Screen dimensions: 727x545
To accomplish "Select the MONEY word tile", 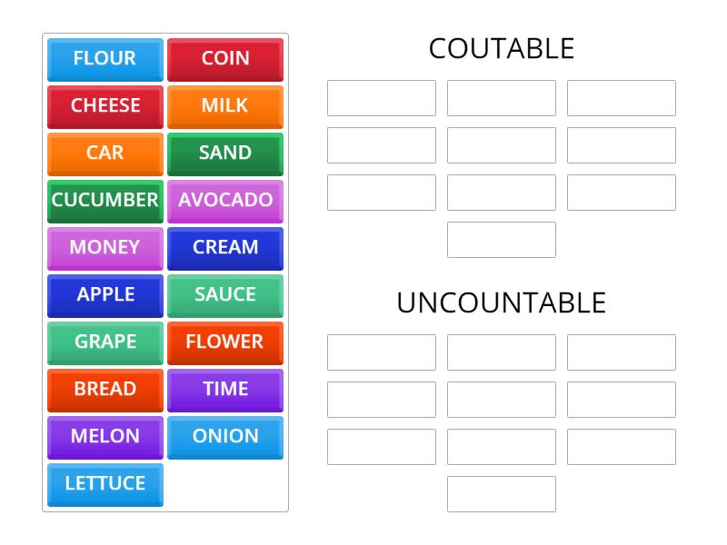I will pos(105,248).
